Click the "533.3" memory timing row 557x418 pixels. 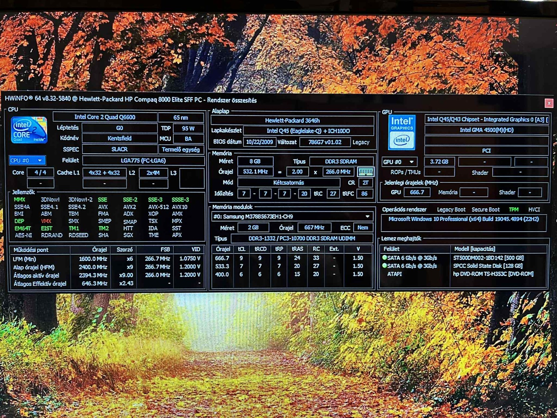(291, 266)
